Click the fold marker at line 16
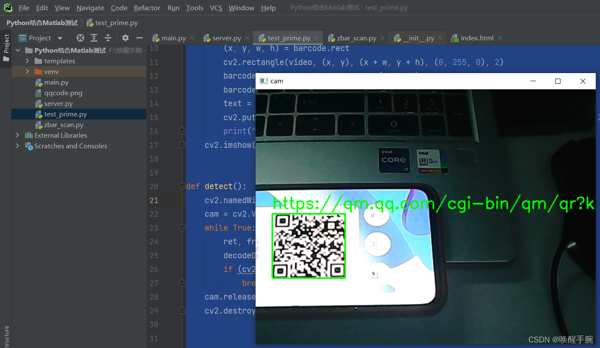Image resolution: width=600 pixels, height=348 pixels. click(182, 131)
